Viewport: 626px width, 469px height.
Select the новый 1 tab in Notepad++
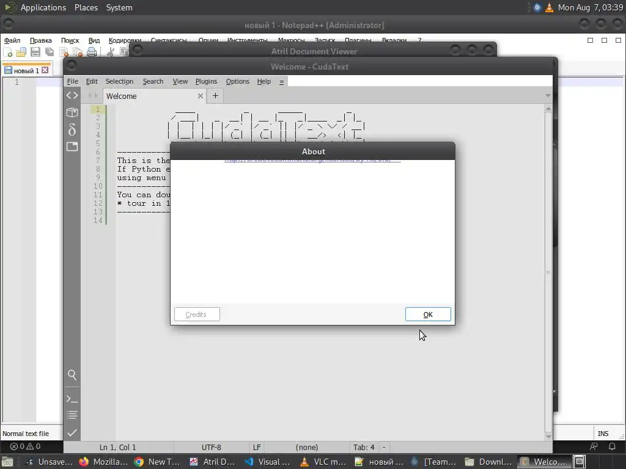point(26,71)
